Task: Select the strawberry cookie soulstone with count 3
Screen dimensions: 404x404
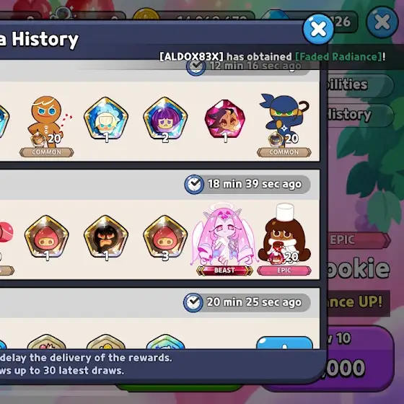Action: [165, 238]
